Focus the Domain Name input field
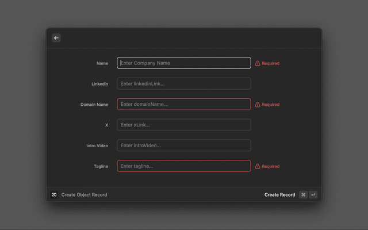The width and height of the screenshot is (368, 230). pos(184,105)
